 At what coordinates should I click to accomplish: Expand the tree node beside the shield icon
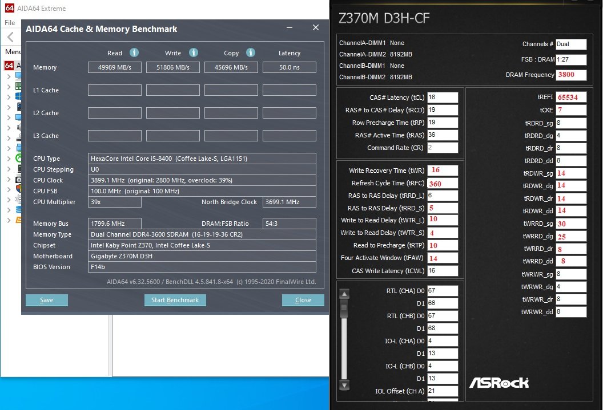(9, 189)
